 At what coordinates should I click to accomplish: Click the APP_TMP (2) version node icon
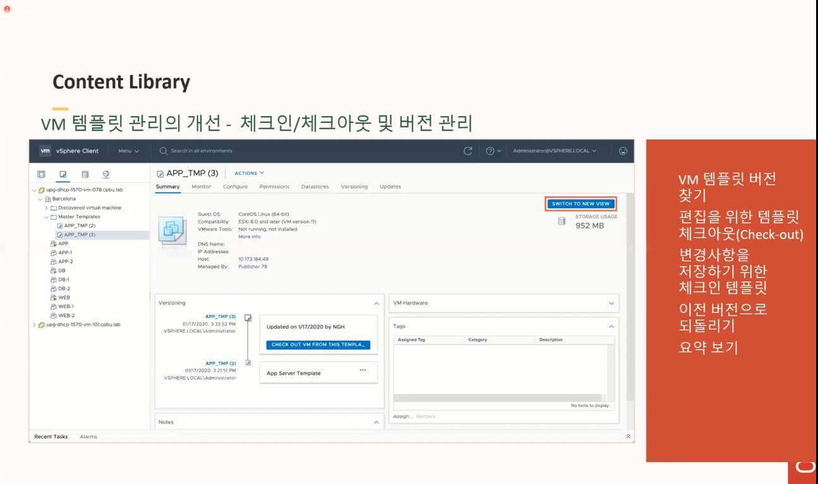tap(248, 363)
